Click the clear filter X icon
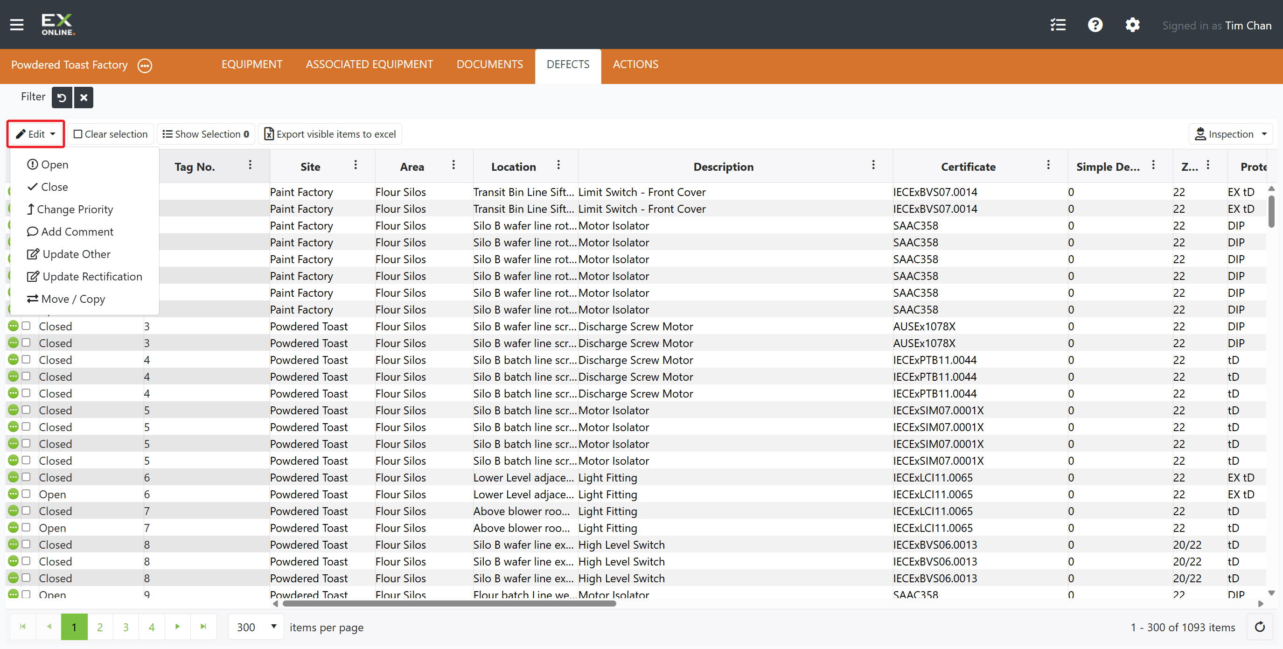The height and width of the screenshot is (649, 1283). (84, 97)
